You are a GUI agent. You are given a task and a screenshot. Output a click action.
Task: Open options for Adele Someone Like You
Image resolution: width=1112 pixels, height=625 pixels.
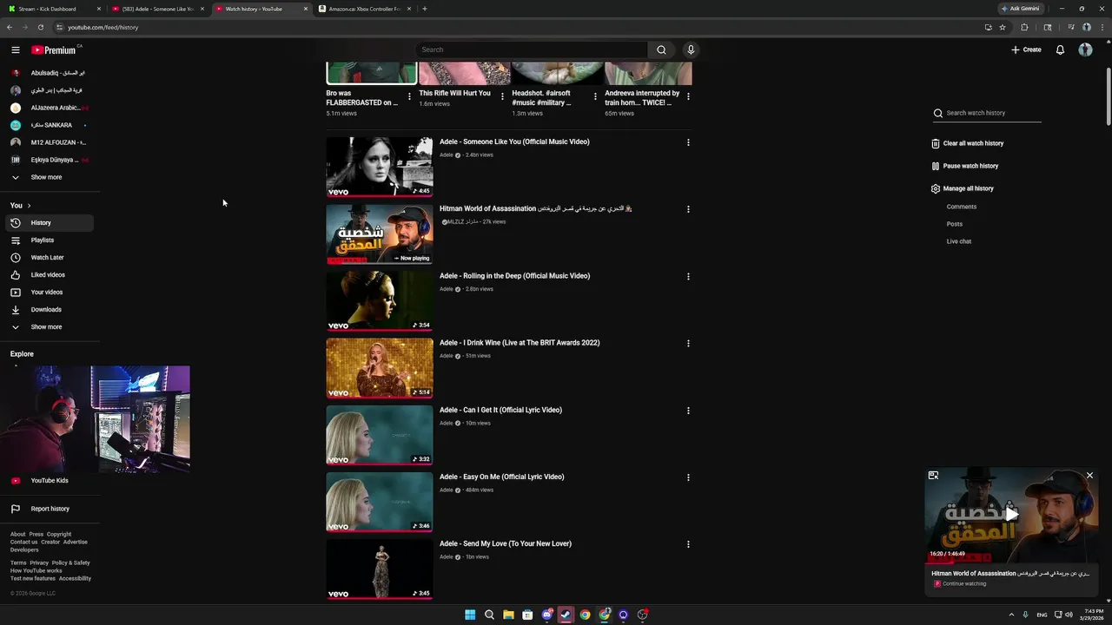tap(688, 142)
